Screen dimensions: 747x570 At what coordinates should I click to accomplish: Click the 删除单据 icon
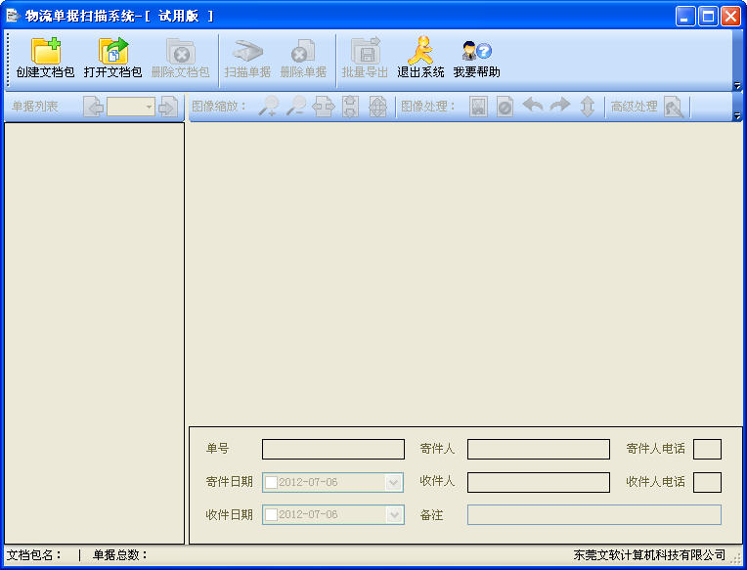303,51
